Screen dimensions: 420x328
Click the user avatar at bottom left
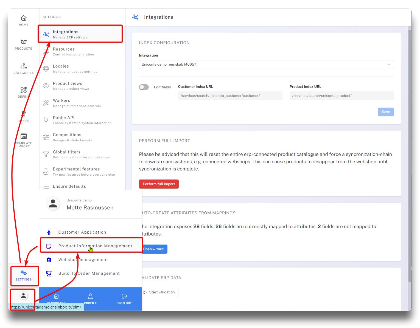[x=24, y=296]
